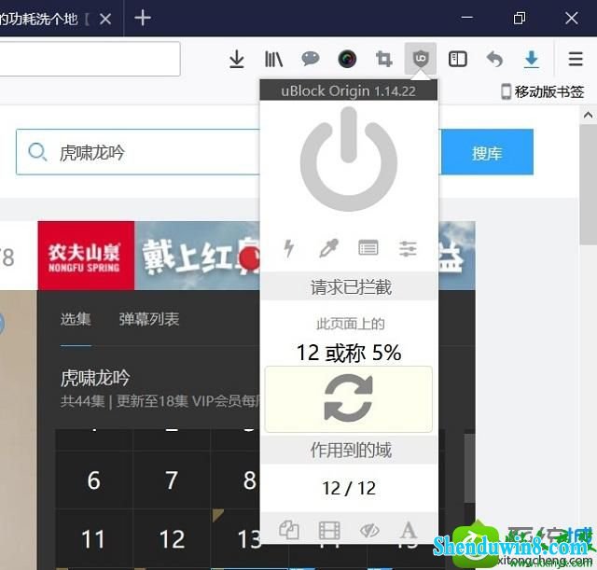Screen dimensions: 597x570
Task: Close the current browser tab
Action: [105, 19]
